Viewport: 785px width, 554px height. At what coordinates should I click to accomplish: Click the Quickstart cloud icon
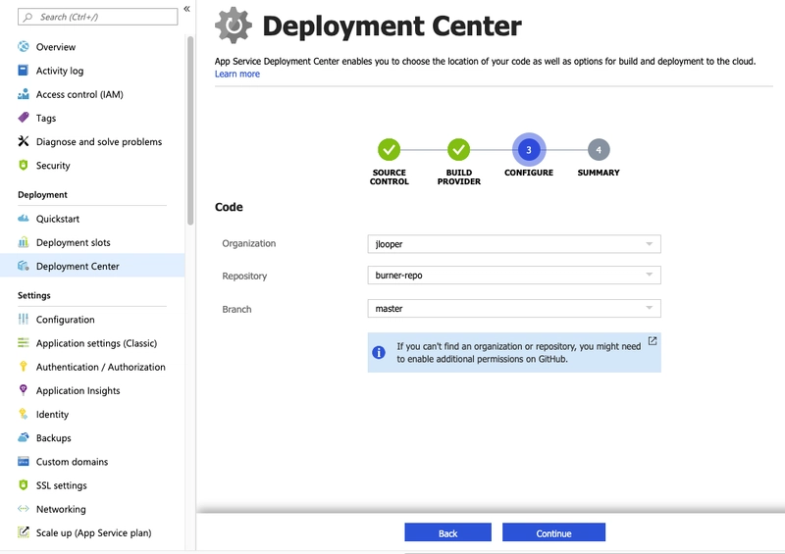(23, 219)
